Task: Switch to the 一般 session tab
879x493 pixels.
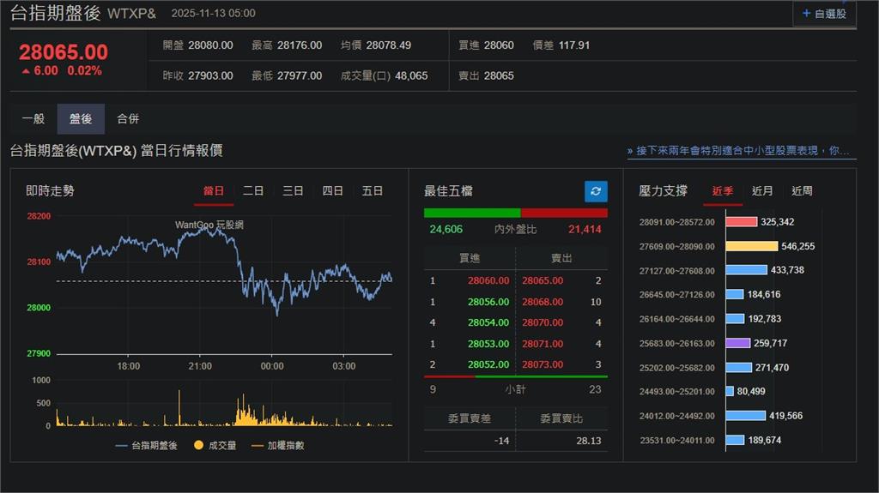Action: (x=33, y=119)
